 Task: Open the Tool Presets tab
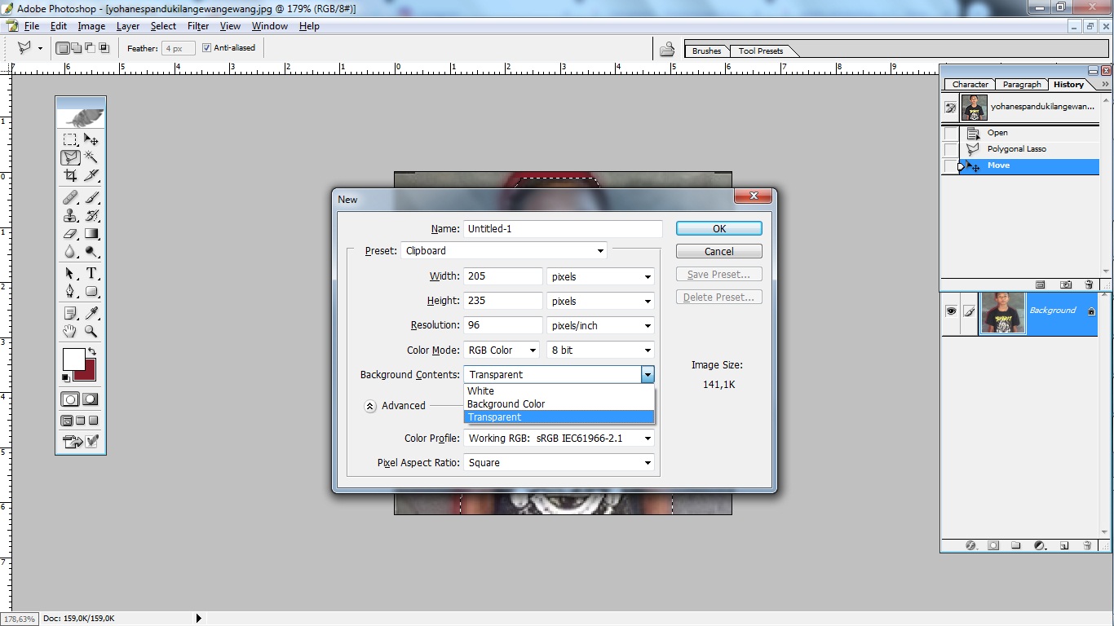[761, 51]
